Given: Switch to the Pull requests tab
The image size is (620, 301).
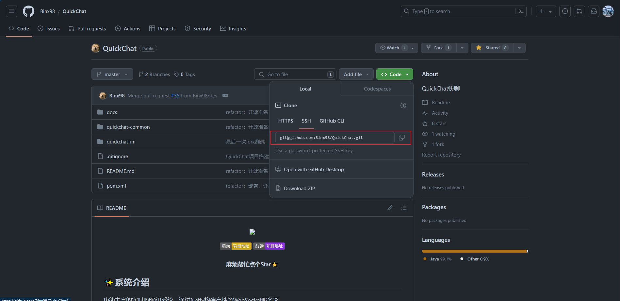Looking at the screenshot, I should point(87,28).
